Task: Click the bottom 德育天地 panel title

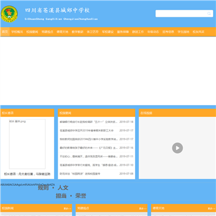Action: pyautogui.click(x=158, y=208)
